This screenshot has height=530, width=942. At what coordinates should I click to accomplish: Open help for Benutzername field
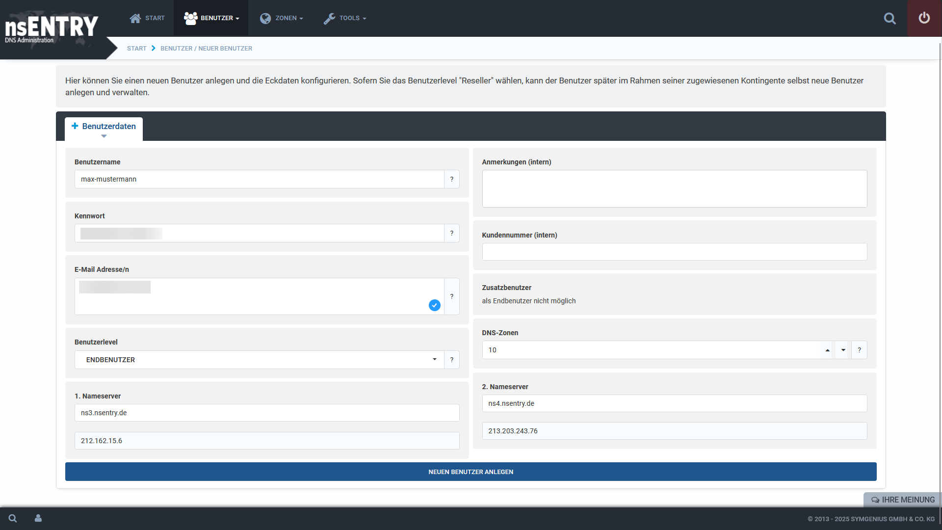click(x=451, y=179)
